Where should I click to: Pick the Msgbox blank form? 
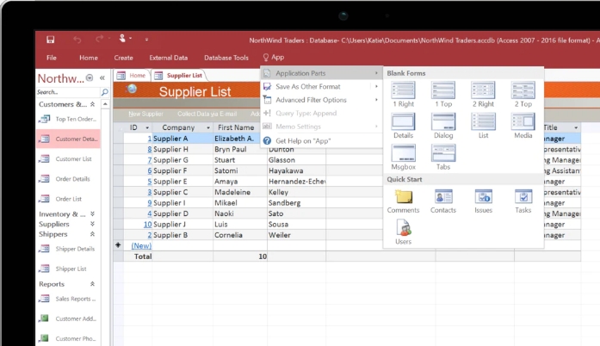[x=404, y=158]
